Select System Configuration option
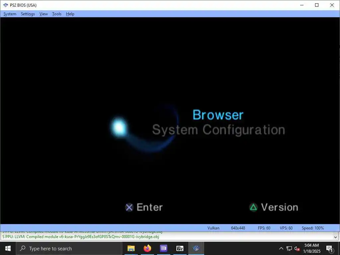 point(218,130)
